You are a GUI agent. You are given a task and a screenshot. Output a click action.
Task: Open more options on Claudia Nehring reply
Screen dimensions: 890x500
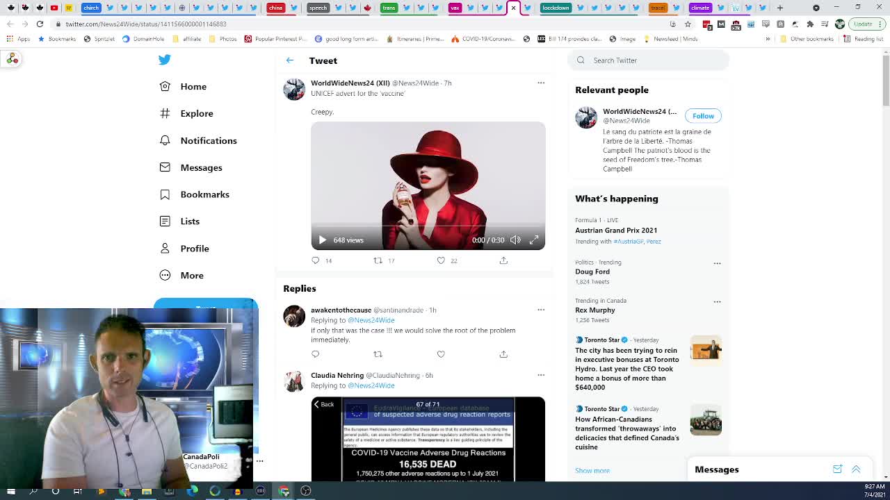541,375
